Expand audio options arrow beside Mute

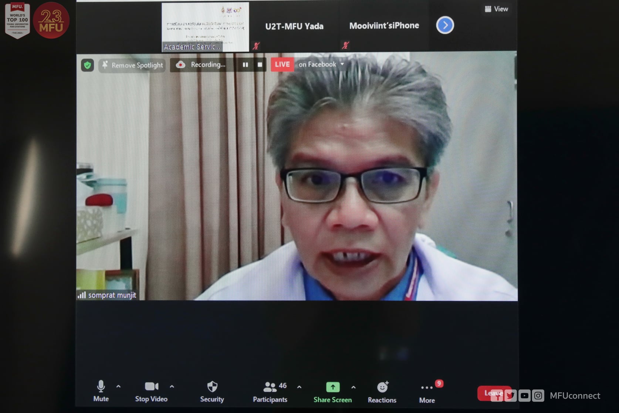pyautogui.click(x=118, y=386)
